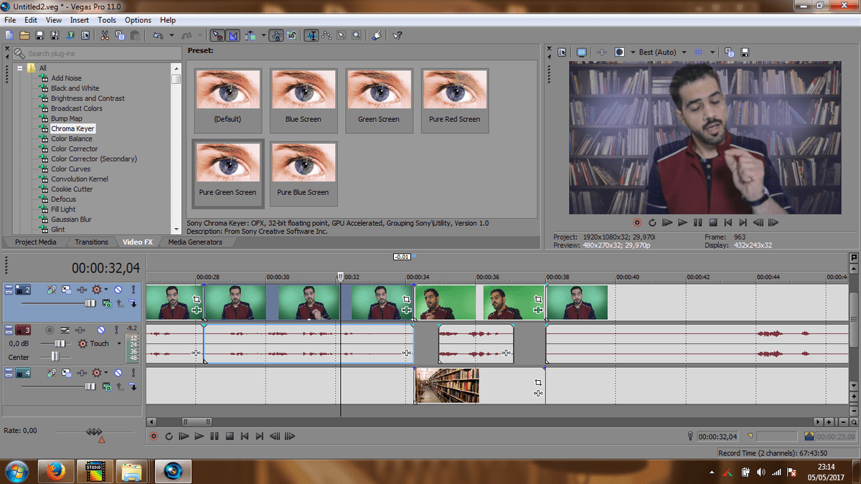Select the Pure Green Screen preset

tap(227, 173)
